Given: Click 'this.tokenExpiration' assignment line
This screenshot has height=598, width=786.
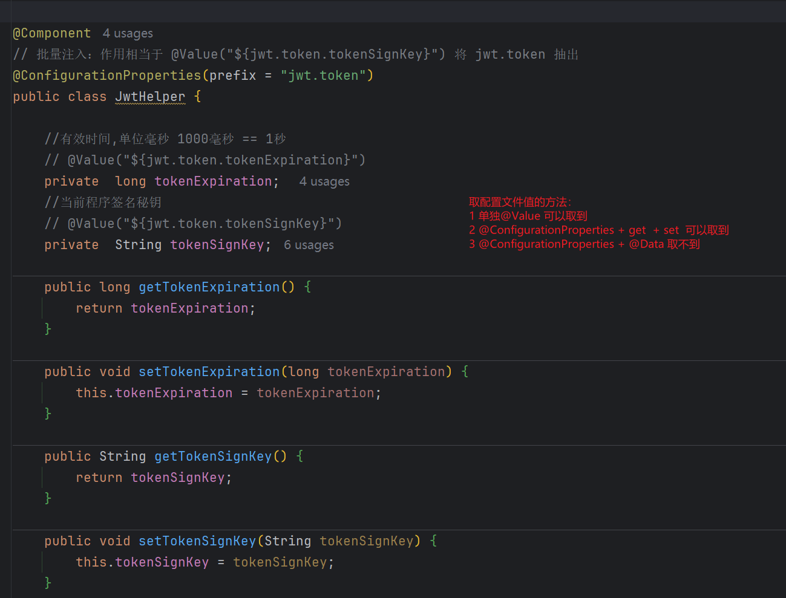Looking at the screenshot, I should coord(229,393).
